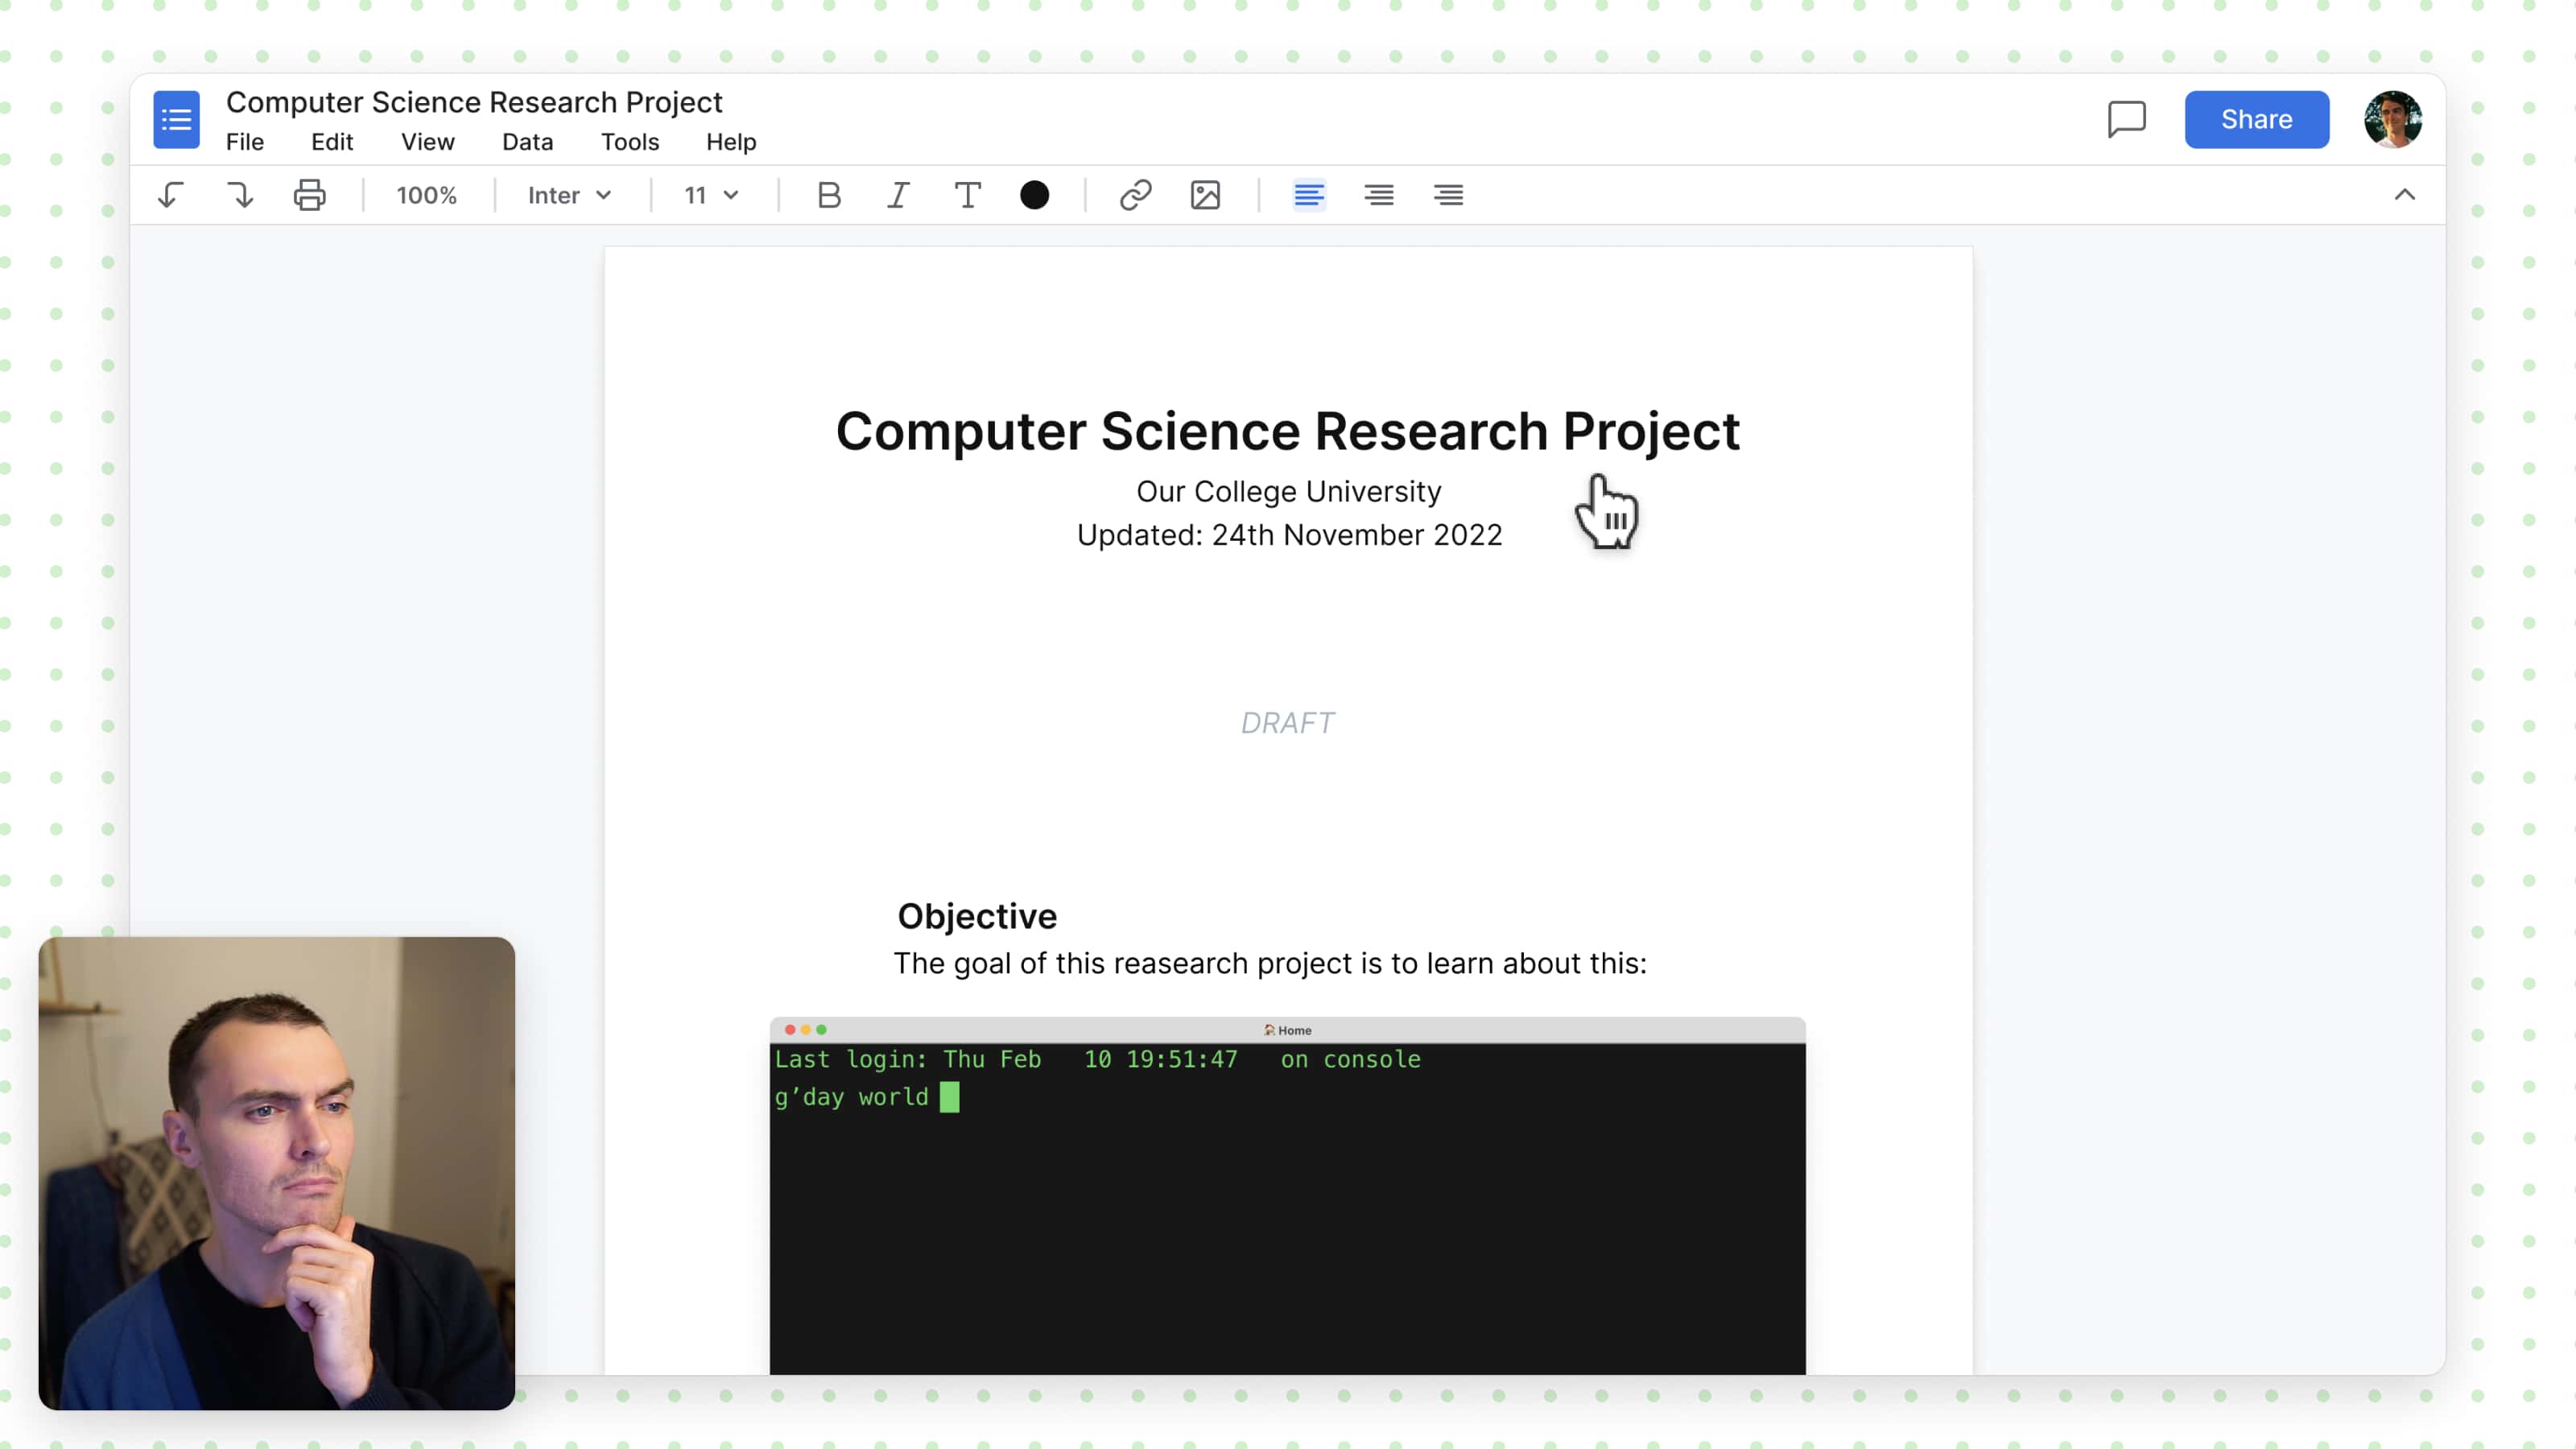Insert an image from toolbar

click(x=1205, y=195)
